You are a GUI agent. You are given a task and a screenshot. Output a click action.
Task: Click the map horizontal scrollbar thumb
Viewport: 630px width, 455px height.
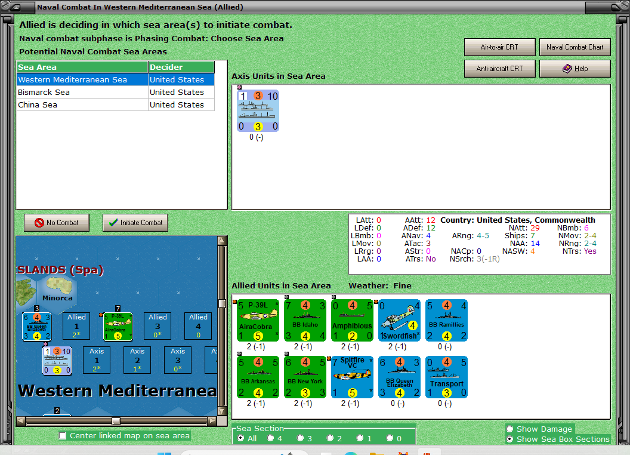click(x=116, y=421)
